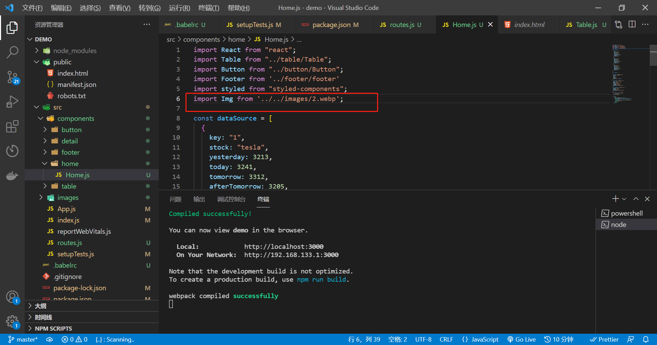Open the launch profile dropdown arrow
The width and height of the screenshot is (657, 345).
click(624, 199)
